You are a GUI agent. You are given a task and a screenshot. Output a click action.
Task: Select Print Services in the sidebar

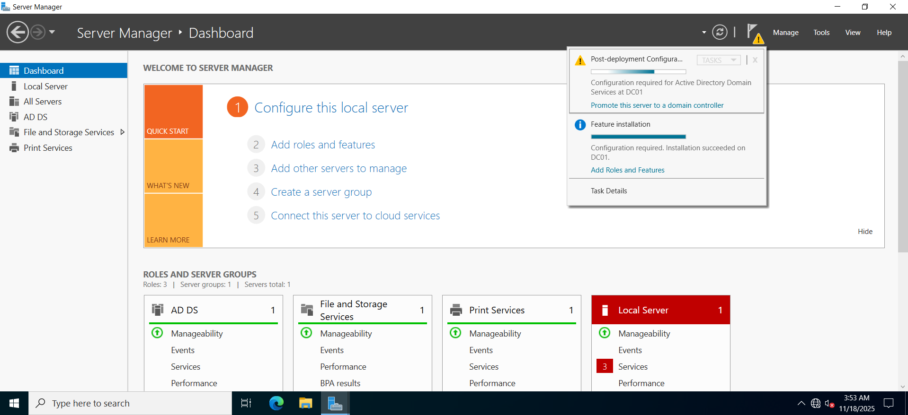coord(63,148)
